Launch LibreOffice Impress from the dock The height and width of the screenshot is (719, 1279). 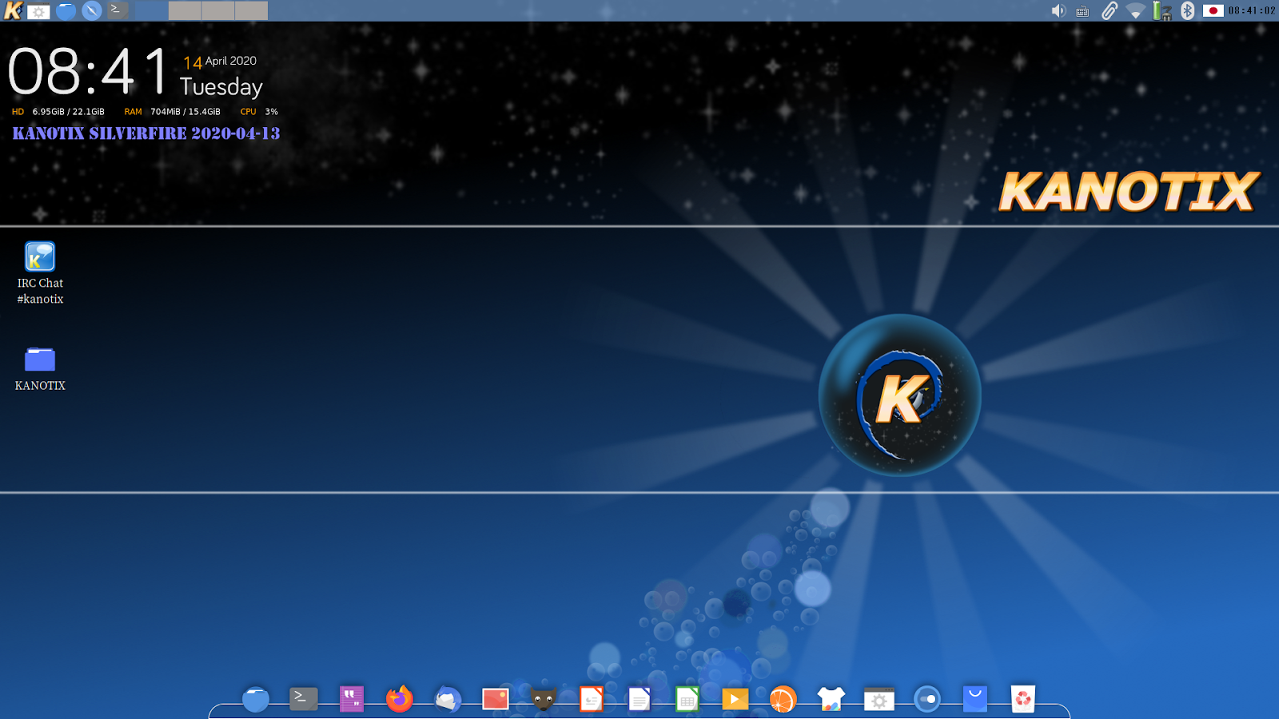click(x=592, y=699)
